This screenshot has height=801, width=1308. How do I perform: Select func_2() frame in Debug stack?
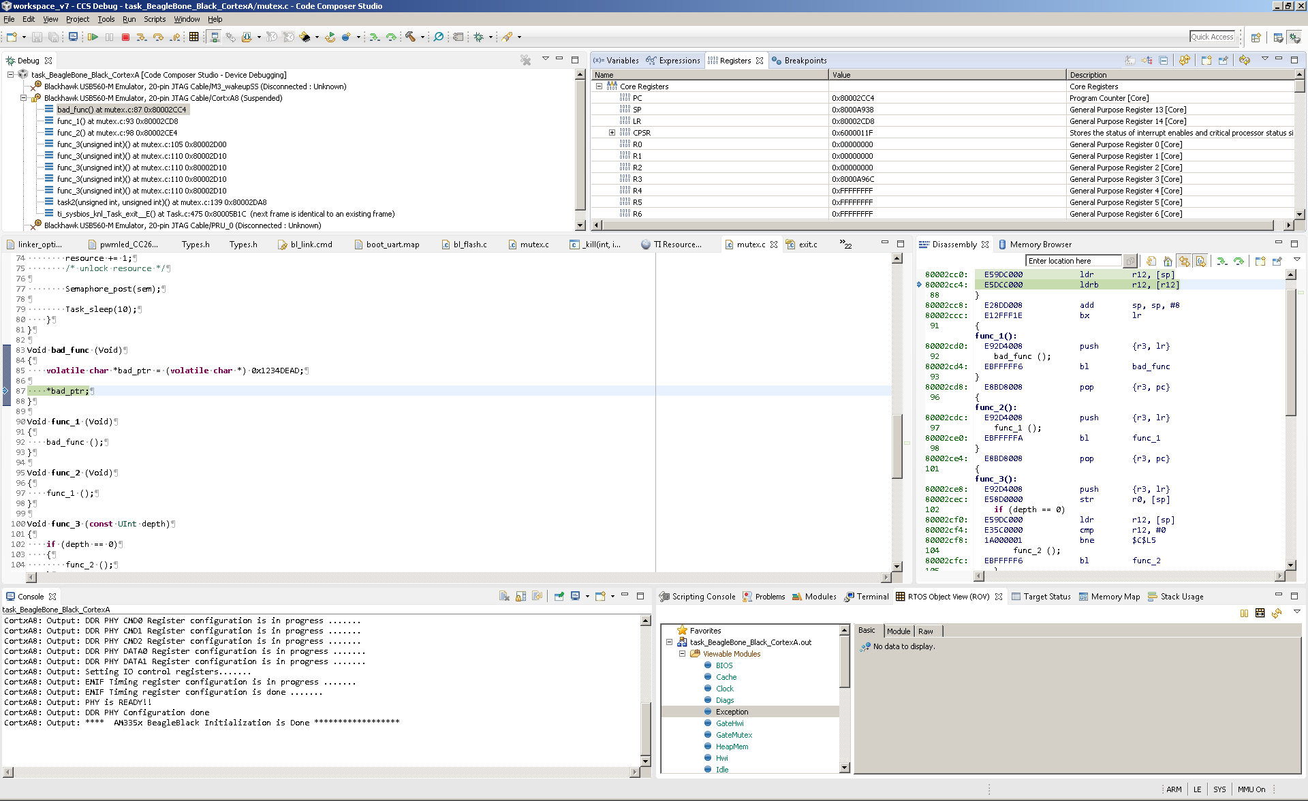[x=116, y=133]
